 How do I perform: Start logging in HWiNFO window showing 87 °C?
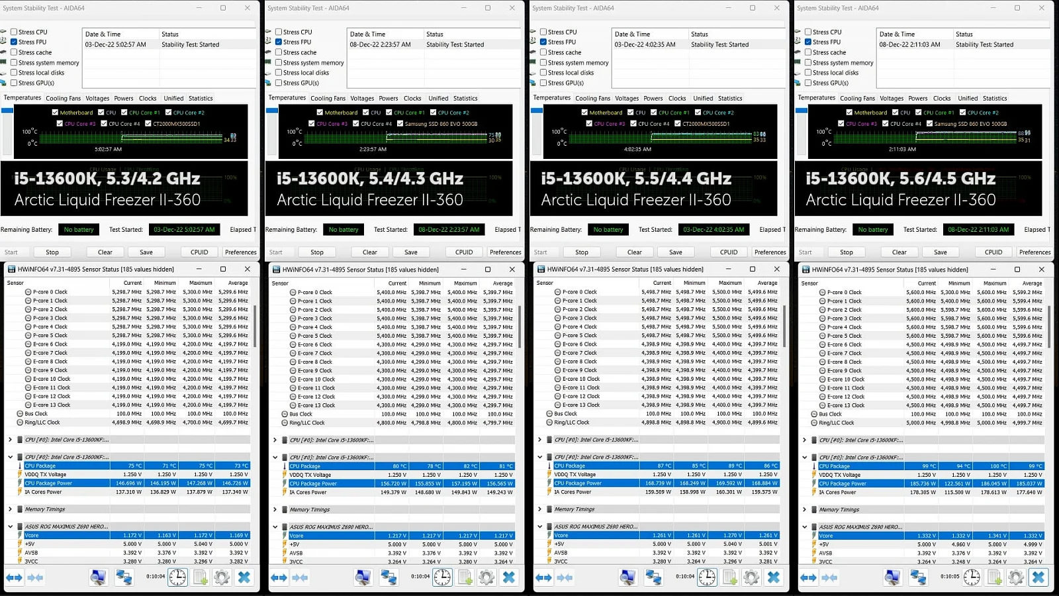(x=729, y=577)
